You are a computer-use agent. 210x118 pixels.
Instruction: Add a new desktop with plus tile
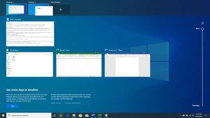61,9
